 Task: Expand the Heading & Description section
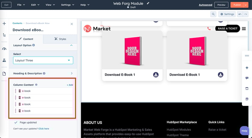coord(72,73)
